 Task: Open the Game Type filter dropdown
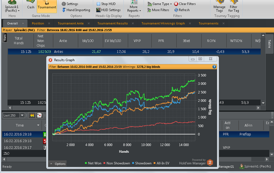point(160,4)
